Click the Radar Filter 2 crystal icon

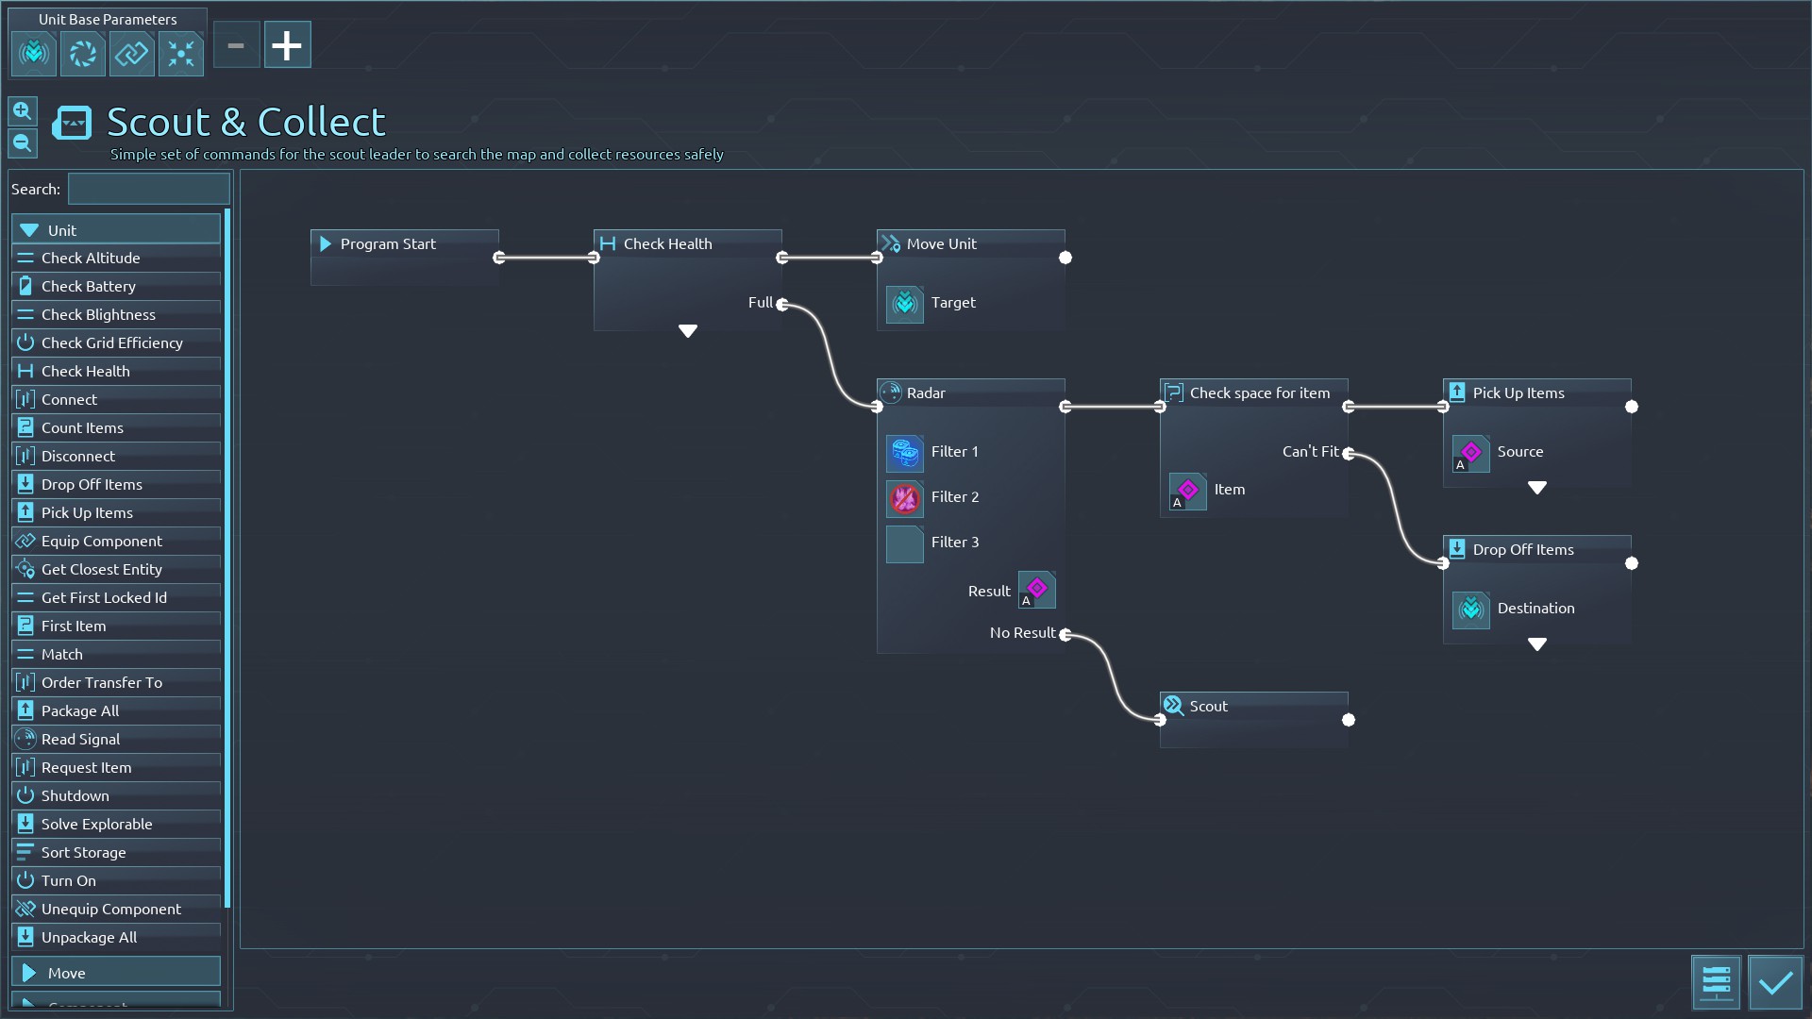pyautogui.click(x=904, y=498)
